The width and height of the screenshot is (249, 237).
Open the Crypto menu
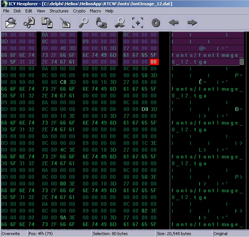pyautogui.click(x=79, y=11)
